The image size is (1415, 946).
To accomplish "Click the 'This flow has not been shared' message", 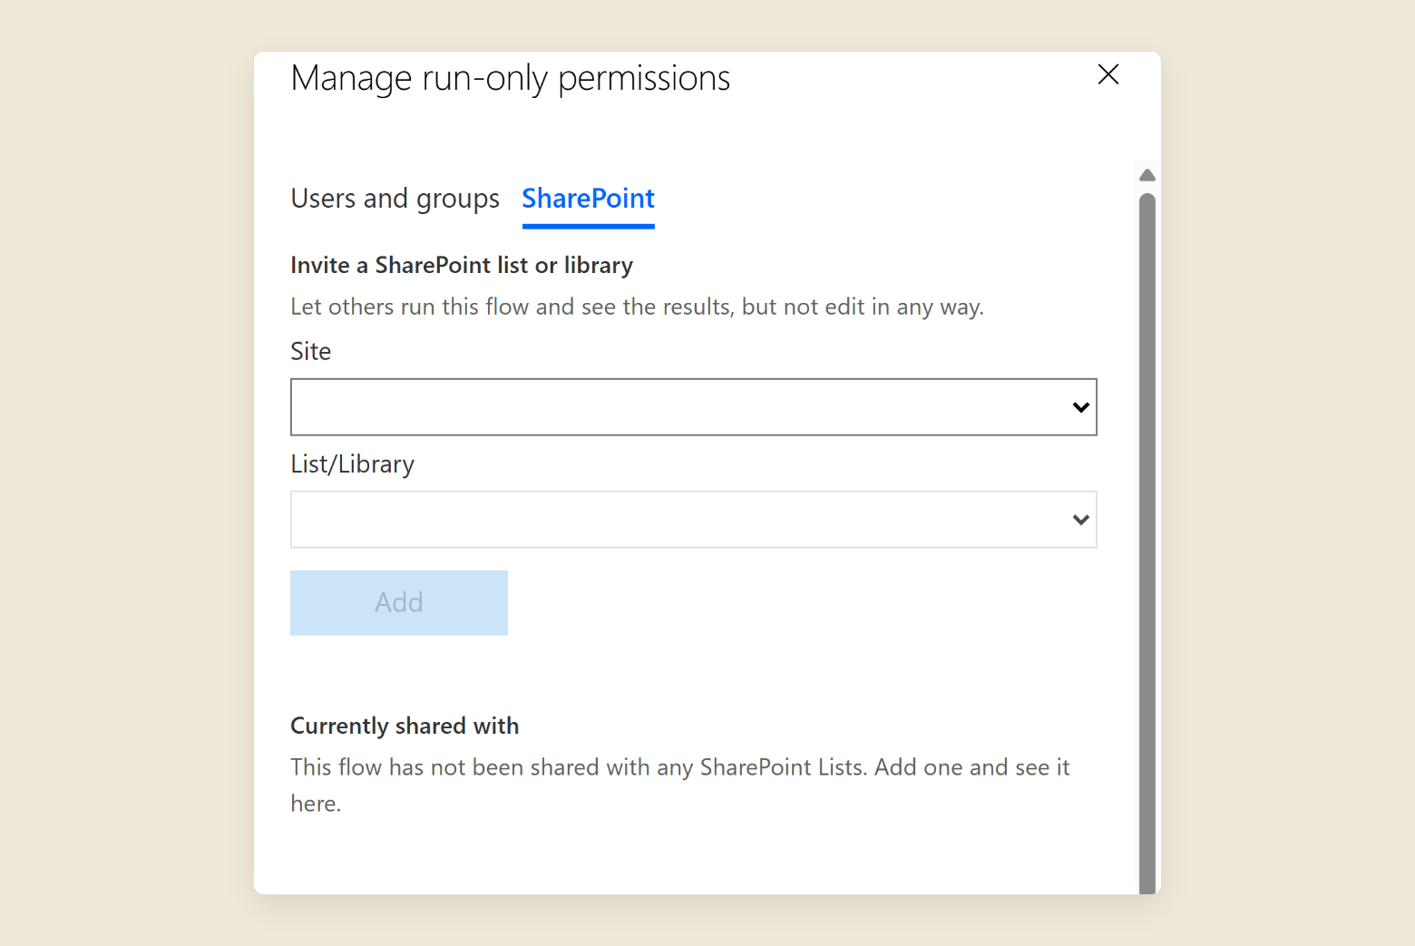I will 680,785.
